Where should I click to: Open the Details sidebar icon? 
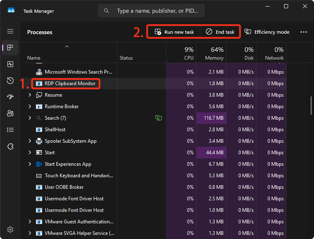10,130
